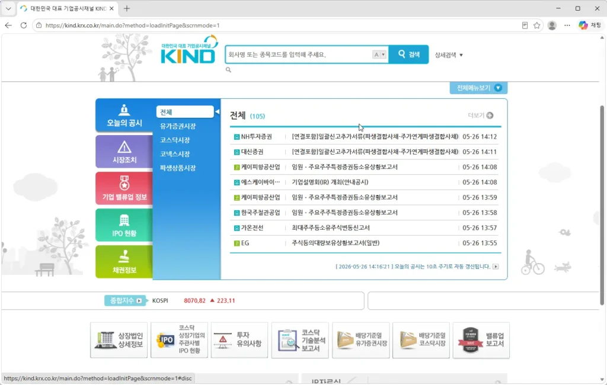This screenshot has height=385, width=607.
Task: Select the 채권정보 category
Action: [124, 262]
